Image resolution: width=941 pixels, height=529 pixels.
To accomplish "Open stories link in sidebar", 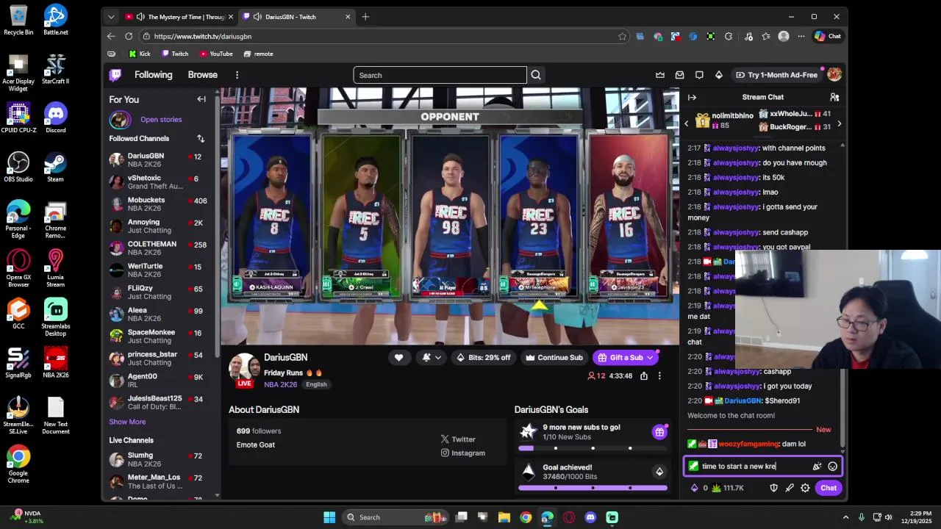I will tap(161, 120).
